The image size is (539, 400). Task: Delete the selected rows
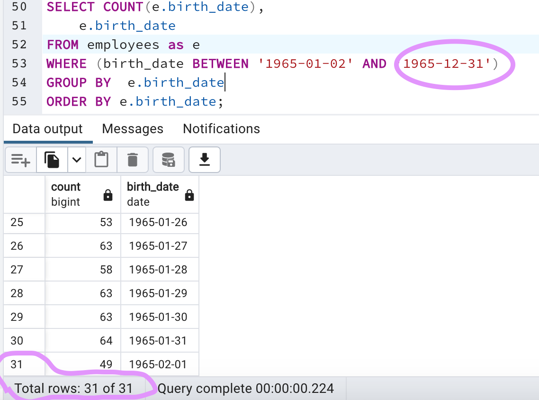pyautogui.click(x=133, y=160)
